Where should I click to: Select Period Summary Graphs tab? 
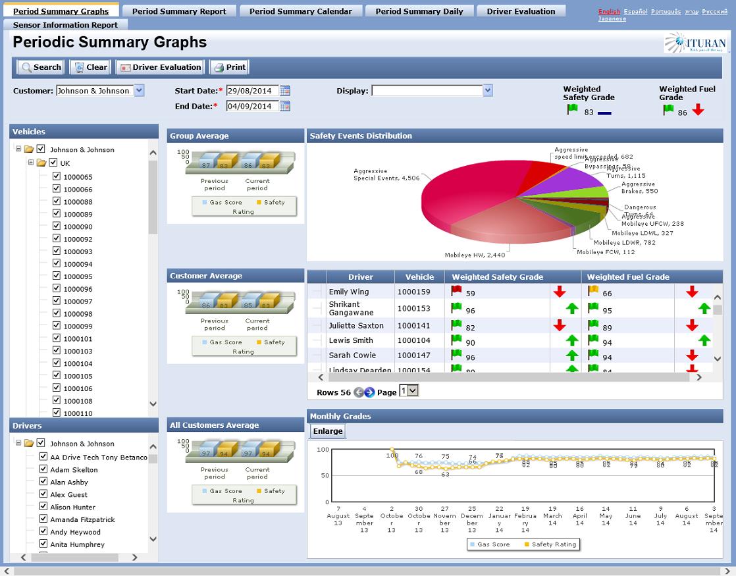point(61,11)
